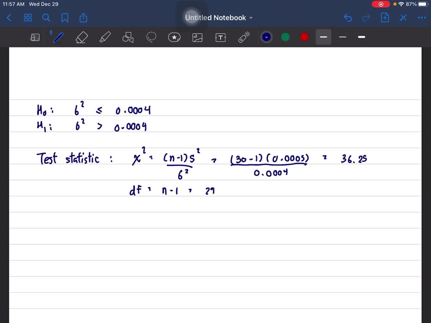The height and width of the screenshot is (323, 431).
Task: Choose the Shapes tool
Action: coord(128,37)
